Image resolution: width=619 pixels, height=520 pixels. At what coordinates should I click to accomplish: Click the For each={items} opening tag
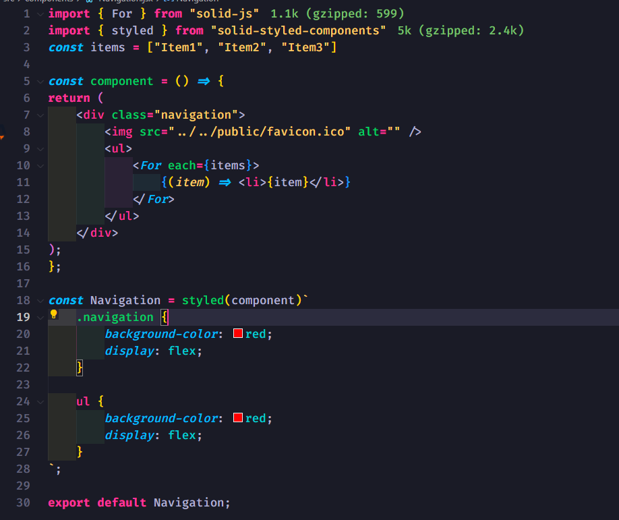(x=196, y=165)
